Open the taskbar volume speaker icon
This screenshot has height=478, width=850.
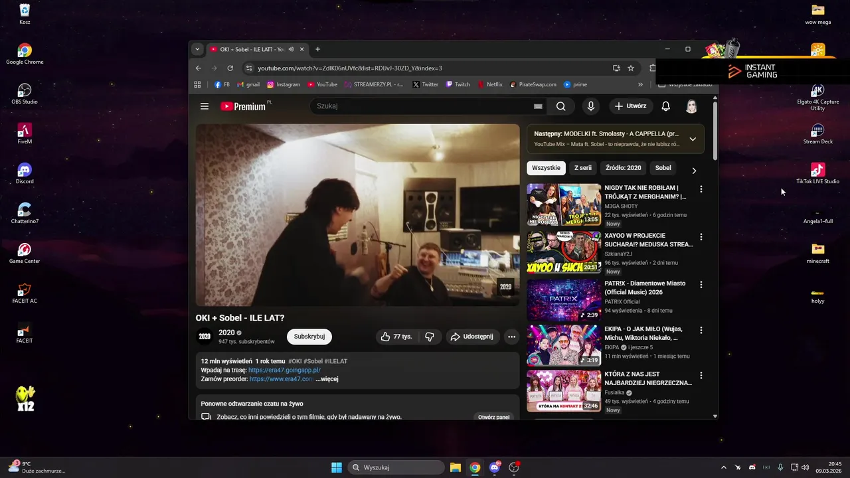tap(805, 467)
